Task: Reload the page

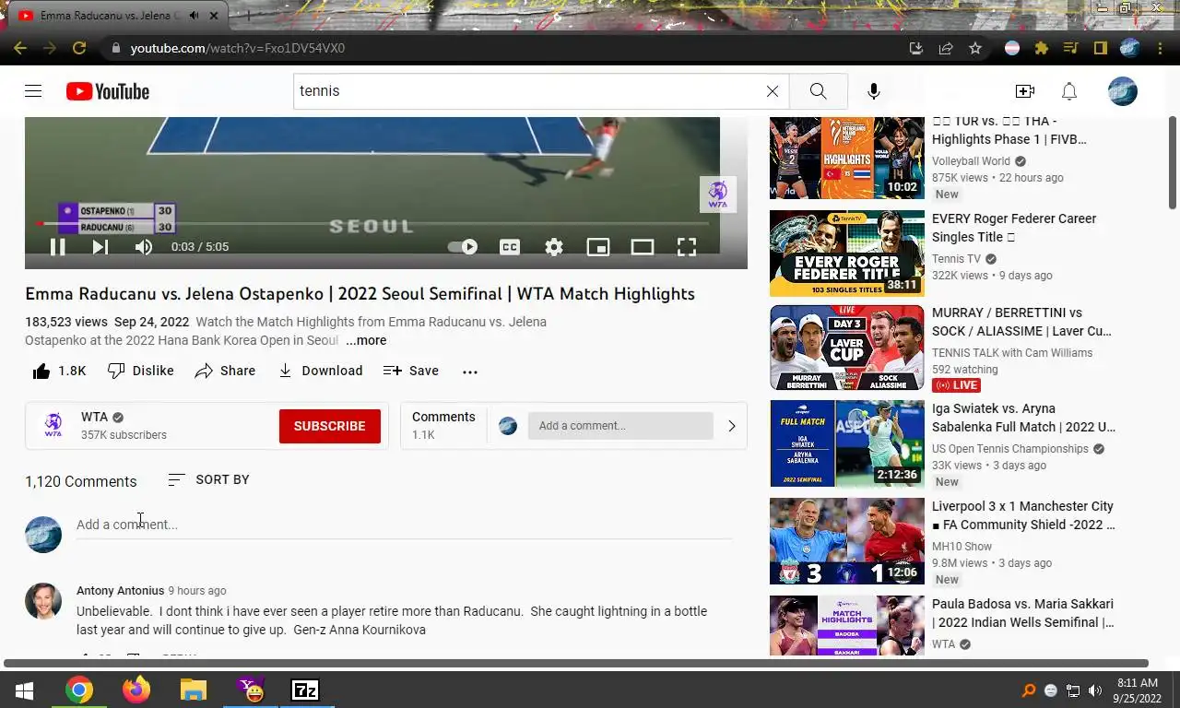Action: pos(79,48)
